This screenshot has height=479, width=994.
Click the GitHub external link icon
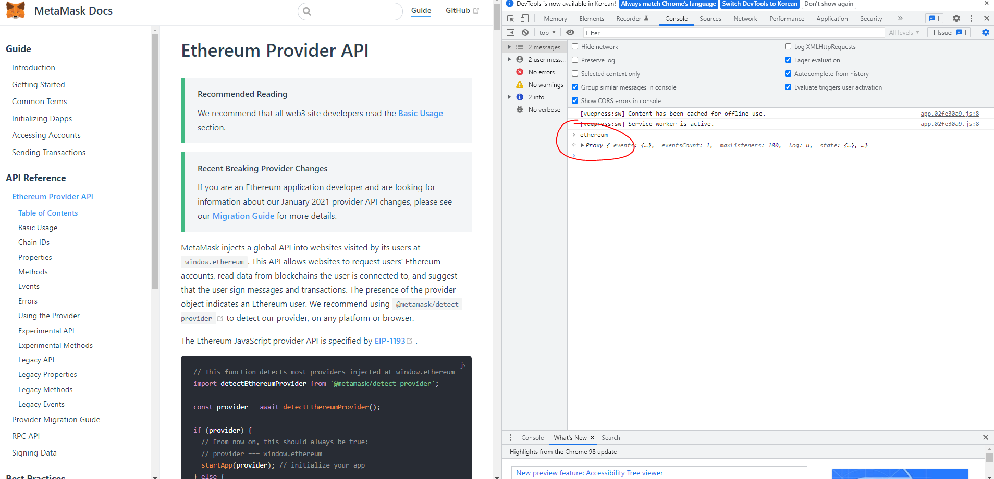pos(476,10)
